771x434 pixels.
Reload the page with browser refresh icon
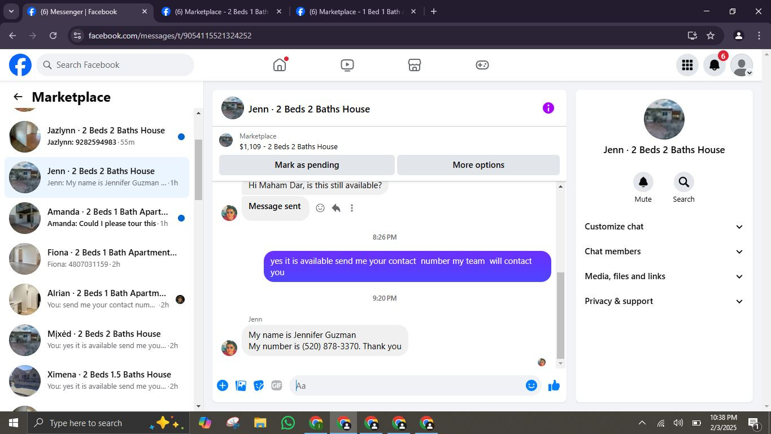pyautogui.click(x=53, y=36)
